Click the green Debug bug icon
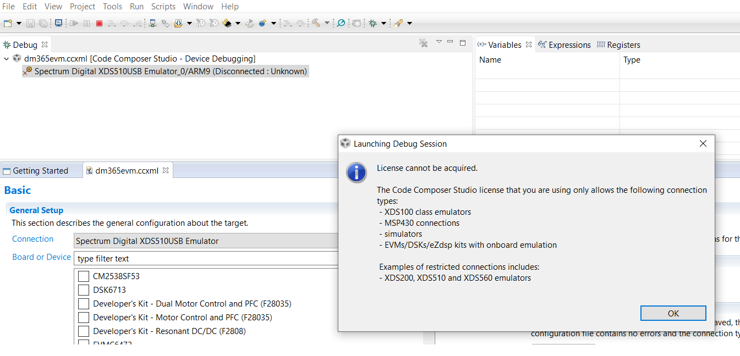Screen dimensions: 740x356 (x=372, y=23)
